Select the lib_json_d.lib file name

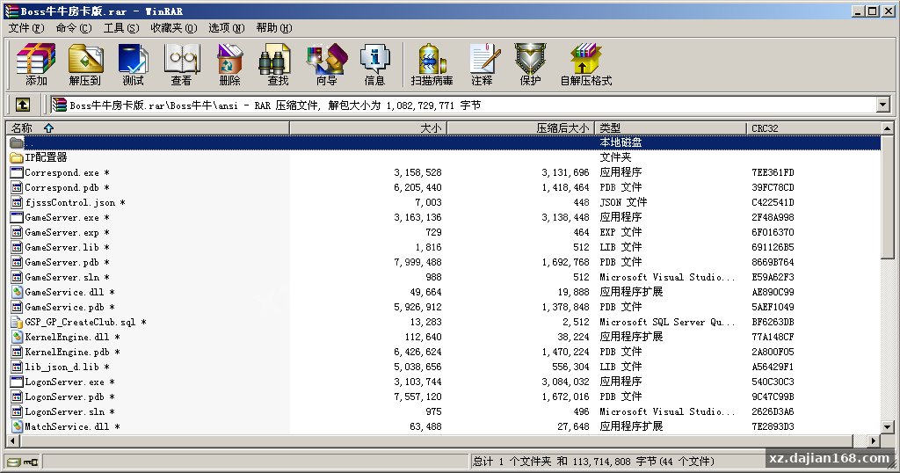(67, 367)
